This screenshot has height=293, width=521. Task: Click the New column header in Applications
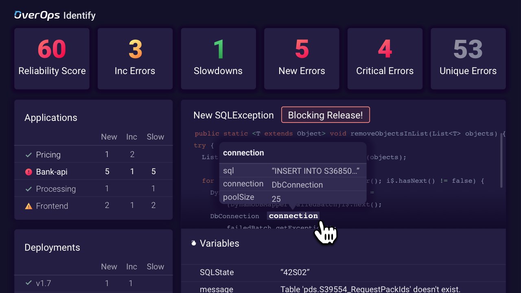pos(109,137)
